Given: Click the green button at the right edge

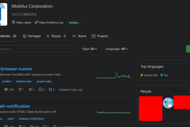Looking at the screenshot, I should [x=188, y=49].
